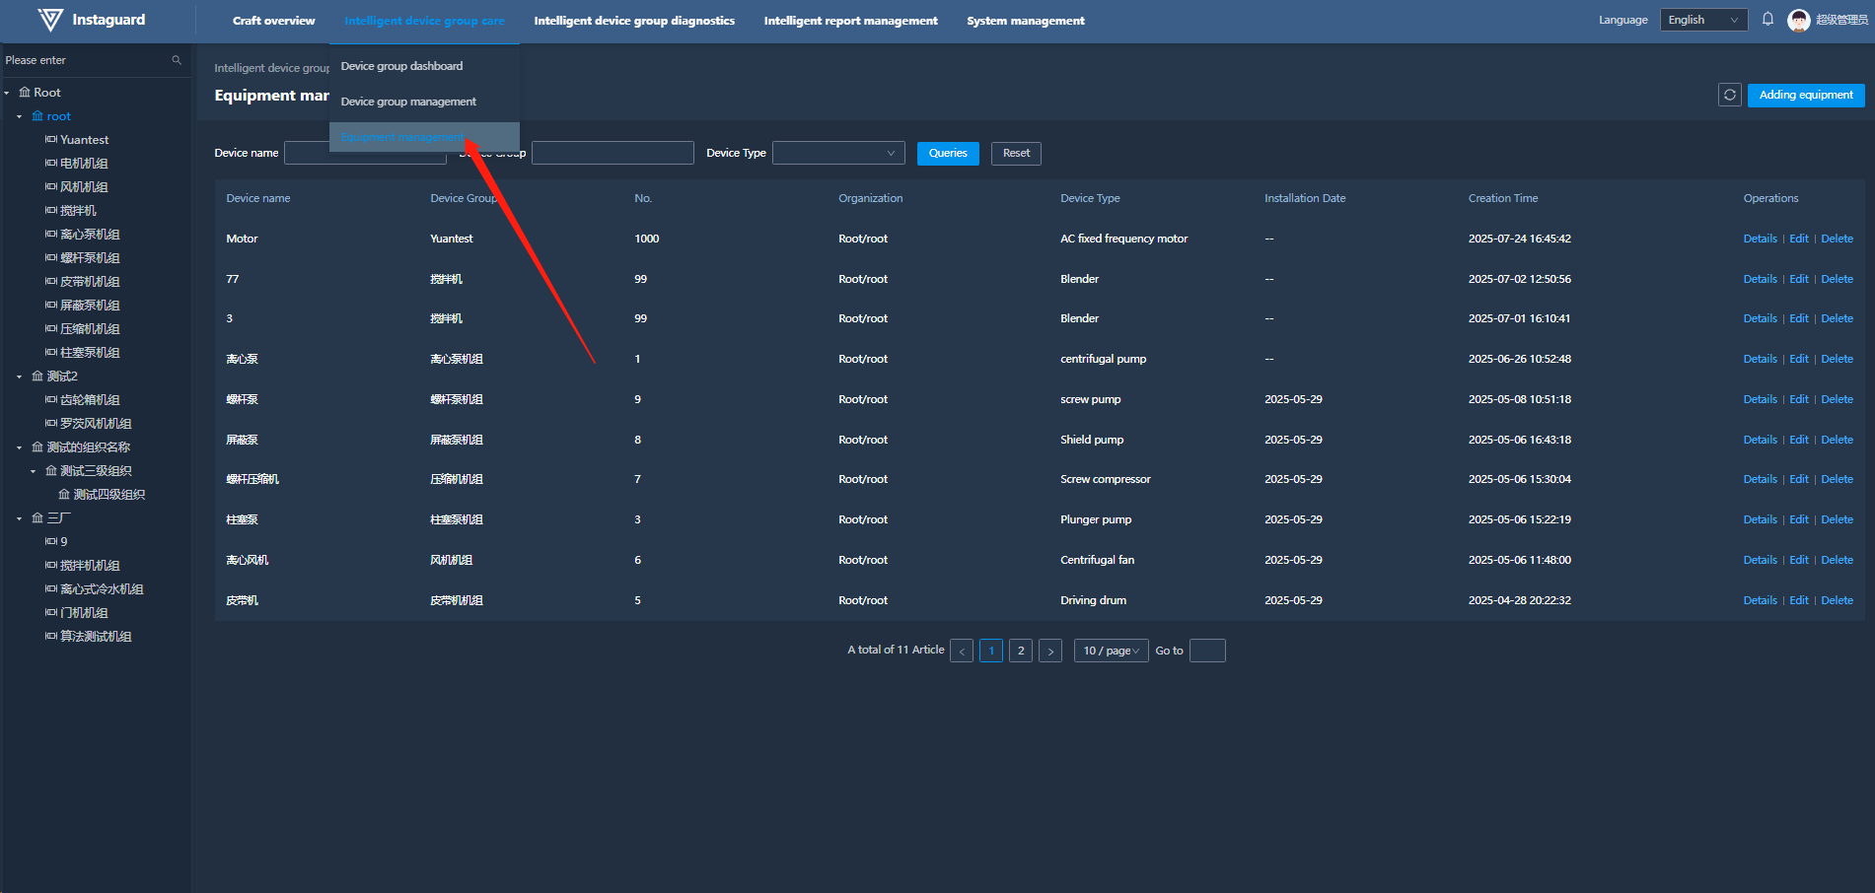This screenshot has height=893, width=1875.
Task: Collapse the top-level Root node
Action: tap(7, 93)
